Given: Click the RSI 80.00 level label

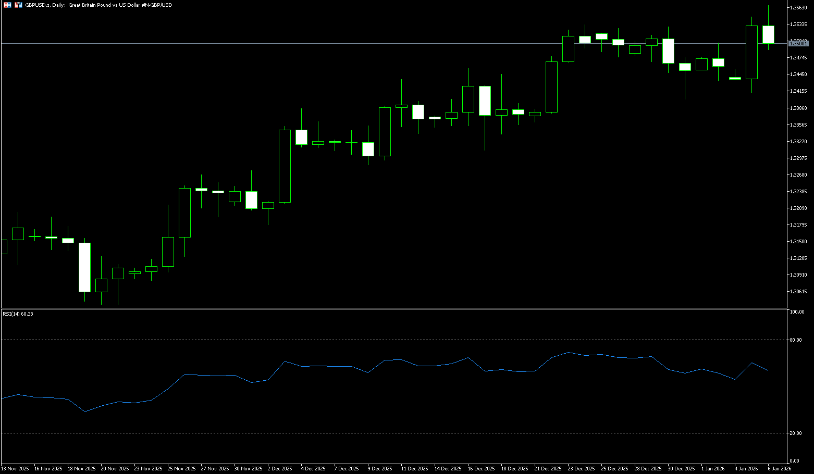Looking at the screenshot, I should (x=796, y=340).
